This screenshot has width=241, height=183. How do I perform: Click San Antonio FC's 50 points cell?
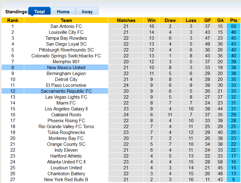(x=234, y=26)
